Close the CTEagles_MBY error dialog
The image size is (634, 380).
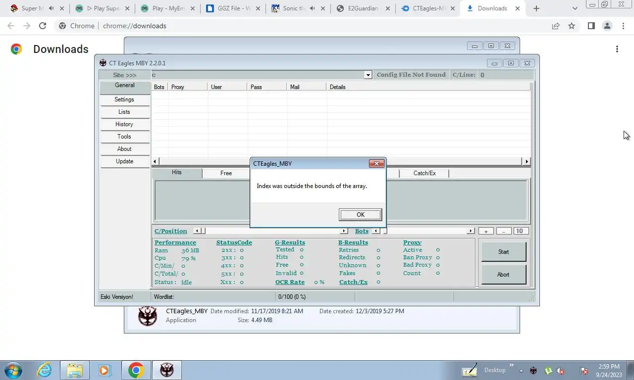pyautogui.click(x=376, y=163)
